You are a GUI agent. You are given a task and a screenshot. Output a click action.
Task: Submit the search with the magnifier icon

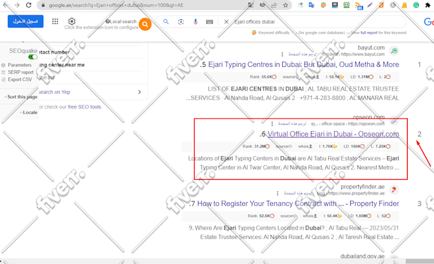(x=166, y=22)
